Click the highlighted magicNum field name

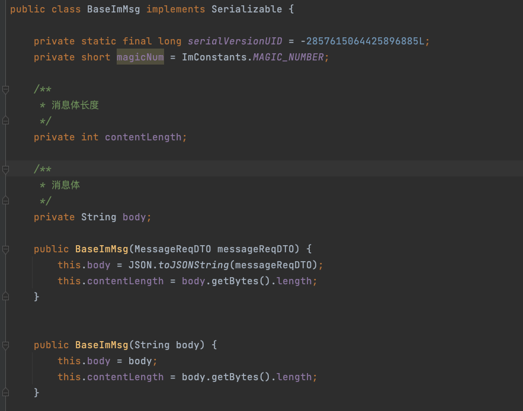click(x=140, y=57)
